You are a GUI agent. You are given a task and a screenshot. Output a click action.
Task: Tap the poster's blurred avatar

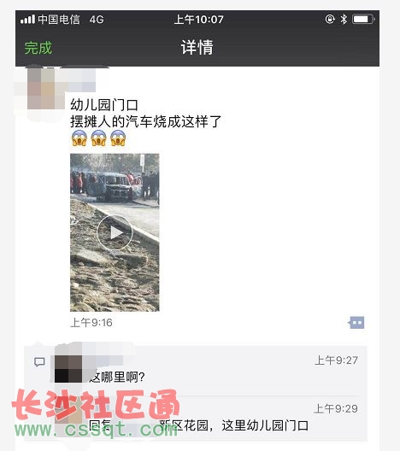click(x=46, y=89)
